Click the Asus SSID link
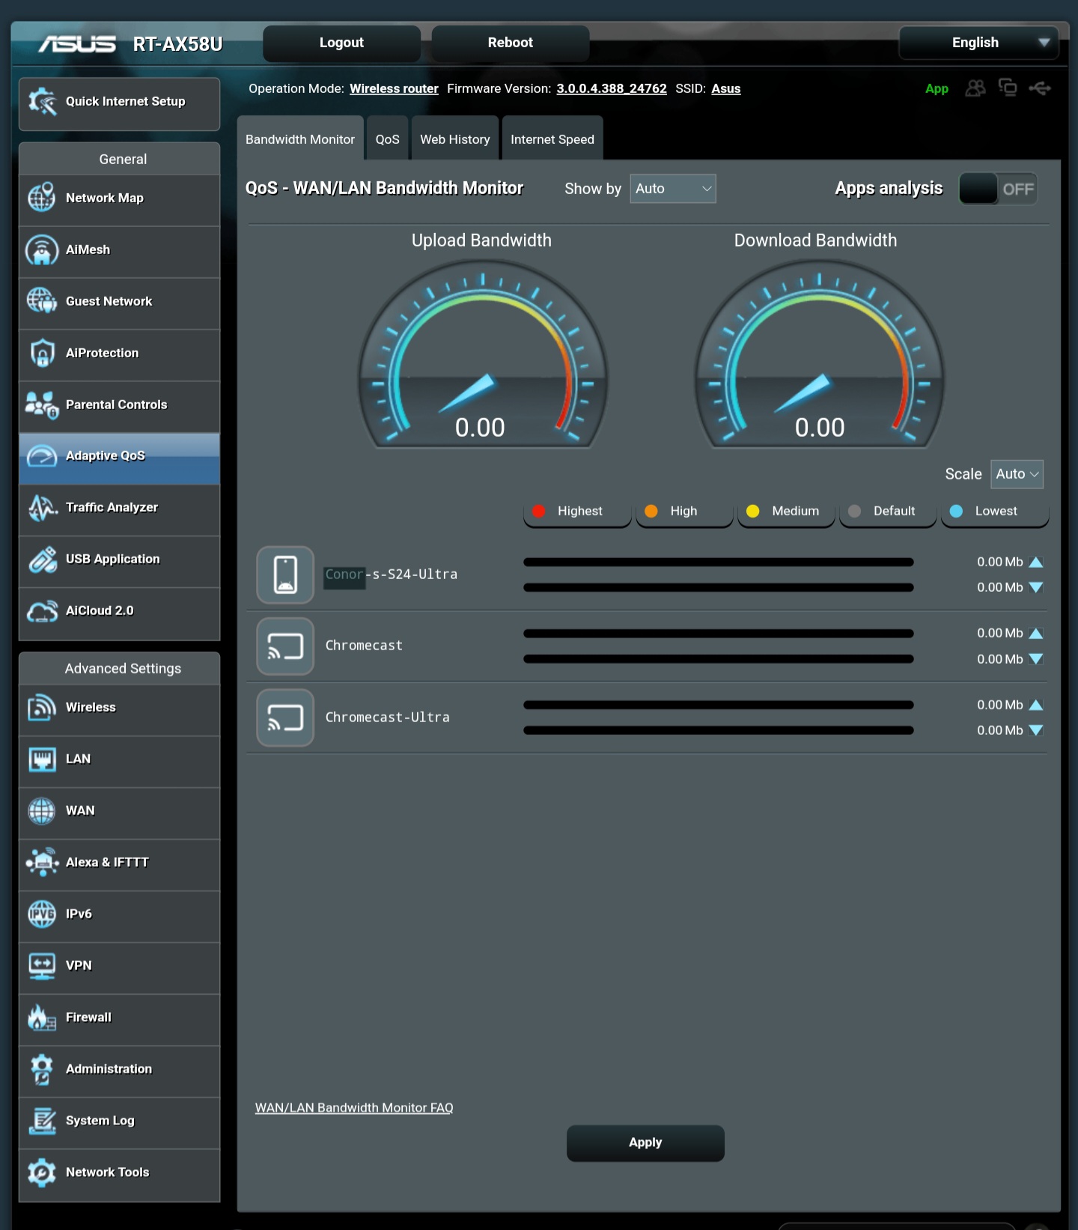The image size is (1078, 1230). coord(726,88)
